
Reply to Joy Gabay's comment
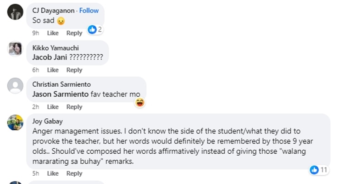(74, 173)
